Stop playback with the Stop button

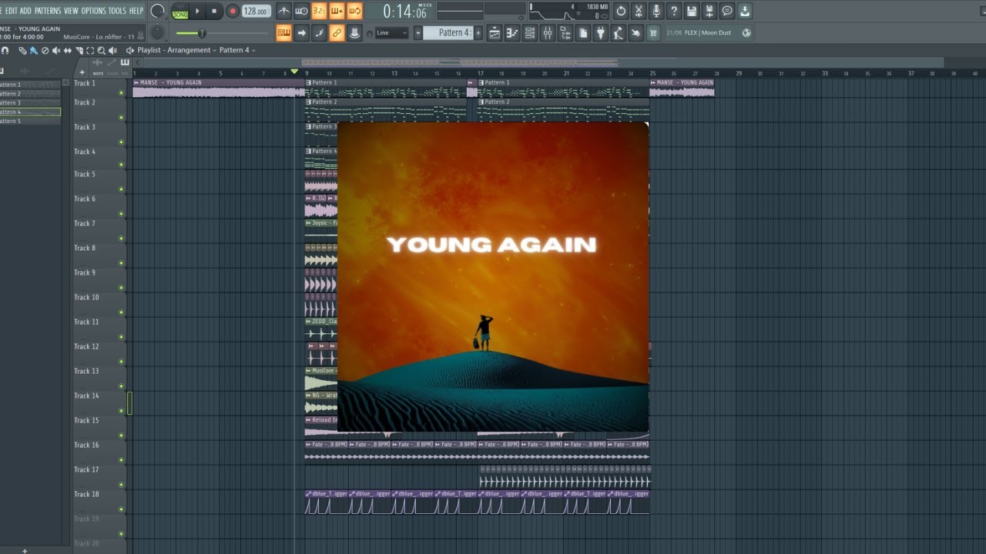214,11
